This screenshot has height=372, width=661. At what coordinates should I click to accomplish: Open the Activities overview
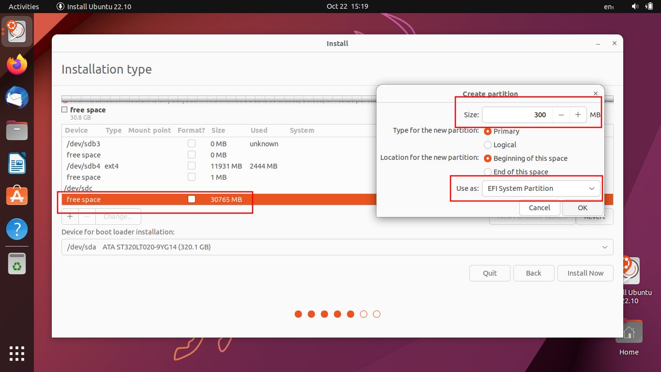coord(24,6)
